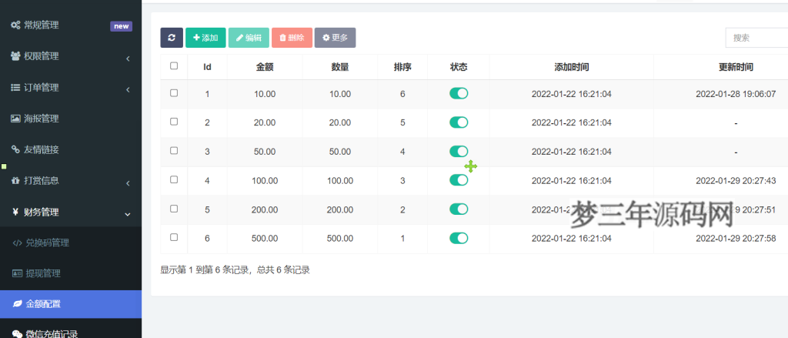Tick the select-all checkbox in table header
This screenshot has width=788, height=338.
pos(174,66)
